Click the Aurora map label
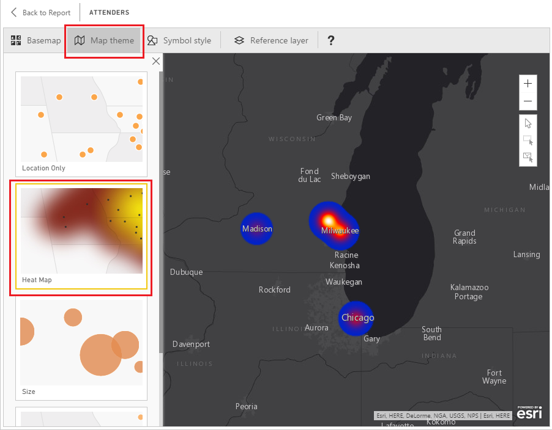 [x=316, y=328]
